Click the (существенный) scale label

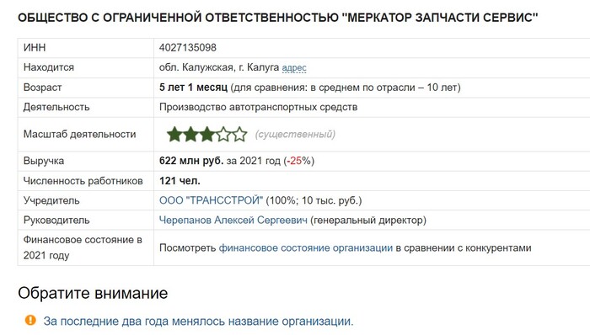tap(295, 134)
